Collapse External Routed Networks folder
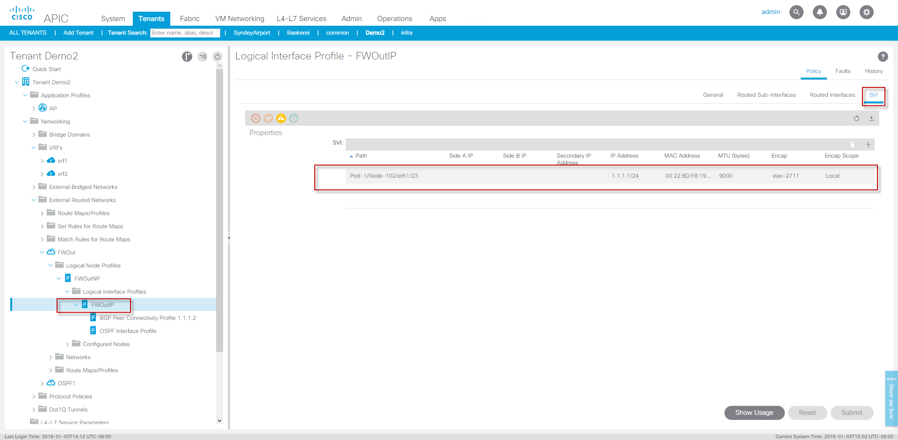This screenshot has width=898, height=440. pyautogui.click(x=34, y=200)
